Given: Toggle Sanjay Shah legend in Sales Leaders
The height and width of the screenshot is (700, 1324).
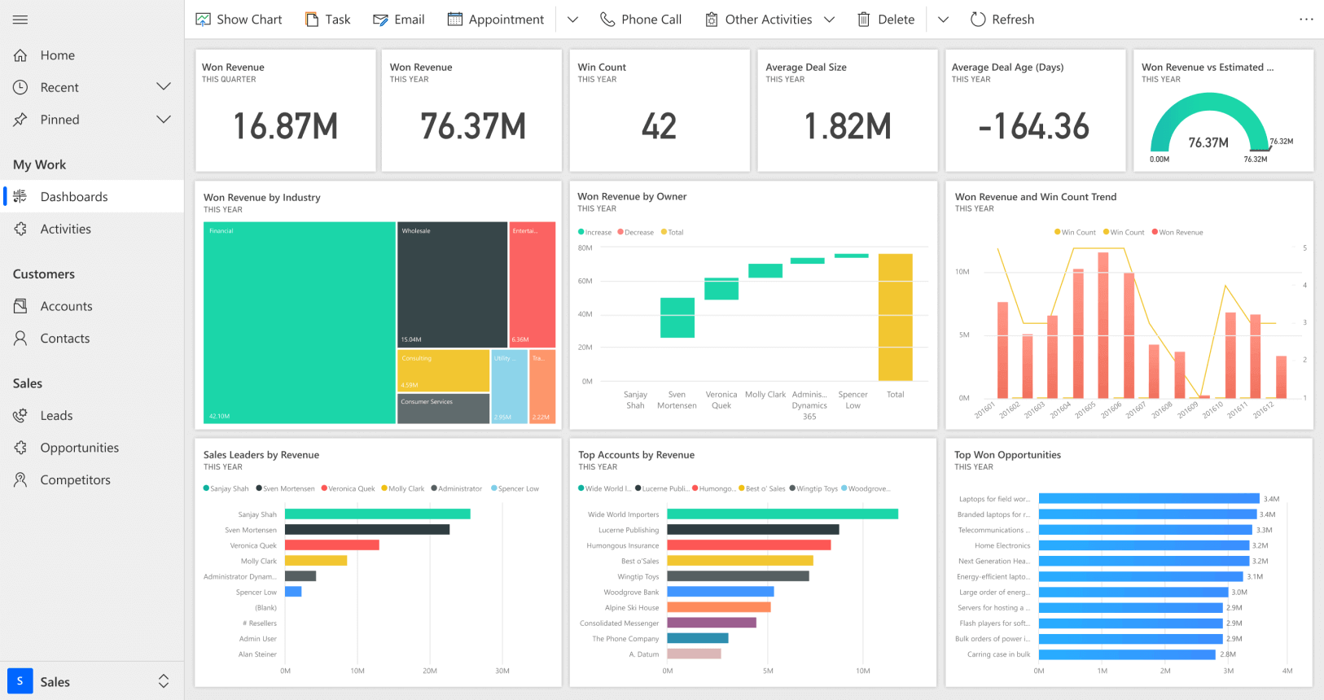Looking at the screenshot, I should coord(226,489).
